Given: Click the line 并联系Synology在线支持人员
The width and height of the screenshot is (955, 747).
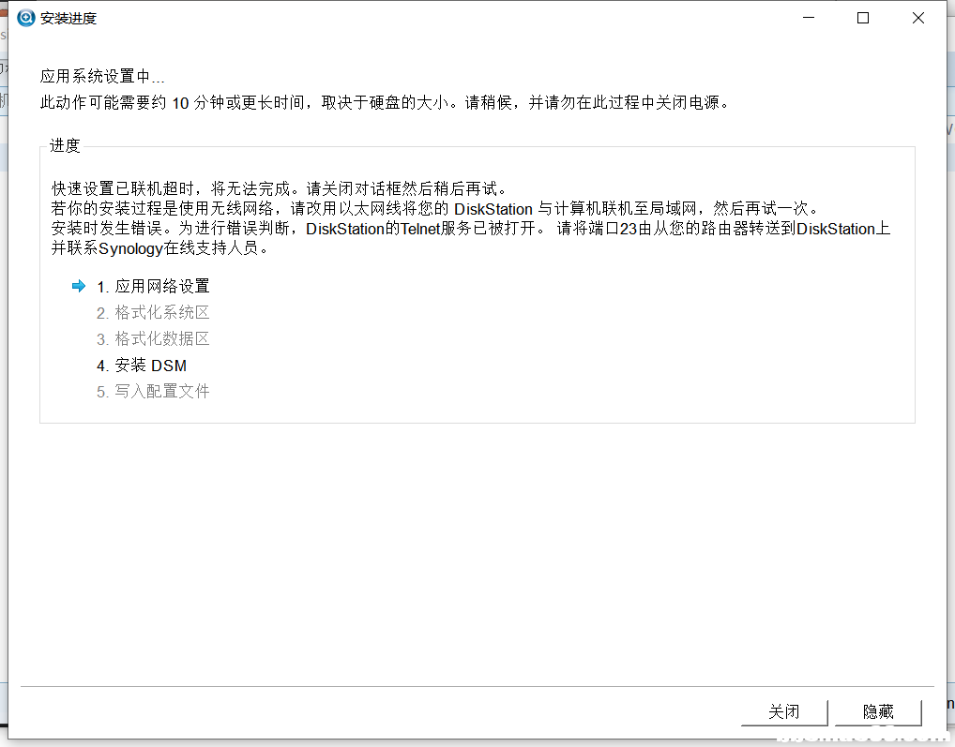Looking at the screenshot, I should [x=159, y=248].
